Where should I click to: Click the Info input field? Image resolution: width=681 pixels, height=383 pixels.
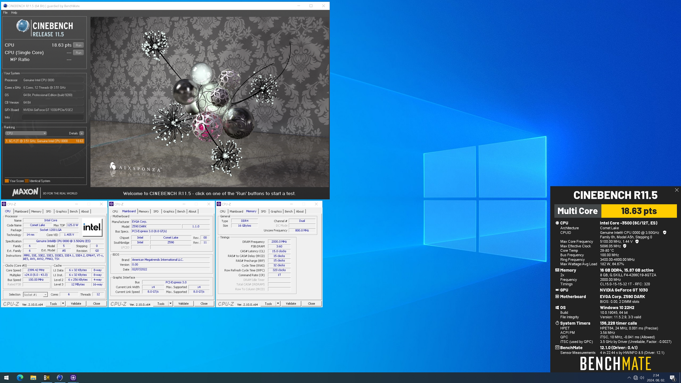(x=53, y=117)
